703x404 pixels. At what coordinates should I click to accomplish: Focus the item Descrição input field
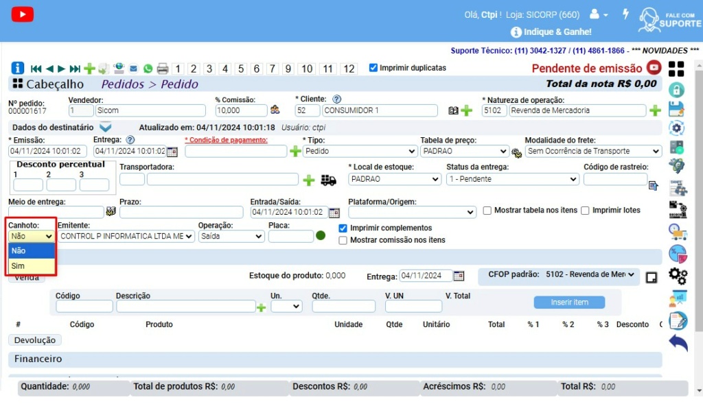click(x=186, y=307)
